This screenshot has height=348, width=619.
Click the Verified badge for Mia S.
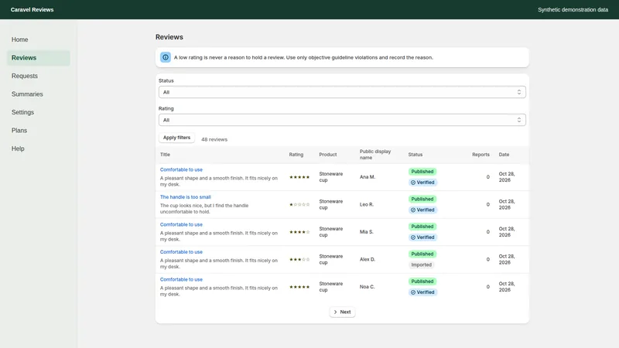coord(422,237)
